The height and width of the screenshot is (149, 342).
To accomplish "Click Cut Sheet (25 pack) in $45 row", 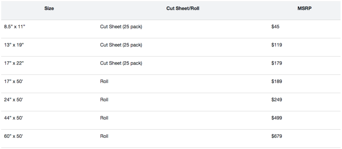I will 121,27.
